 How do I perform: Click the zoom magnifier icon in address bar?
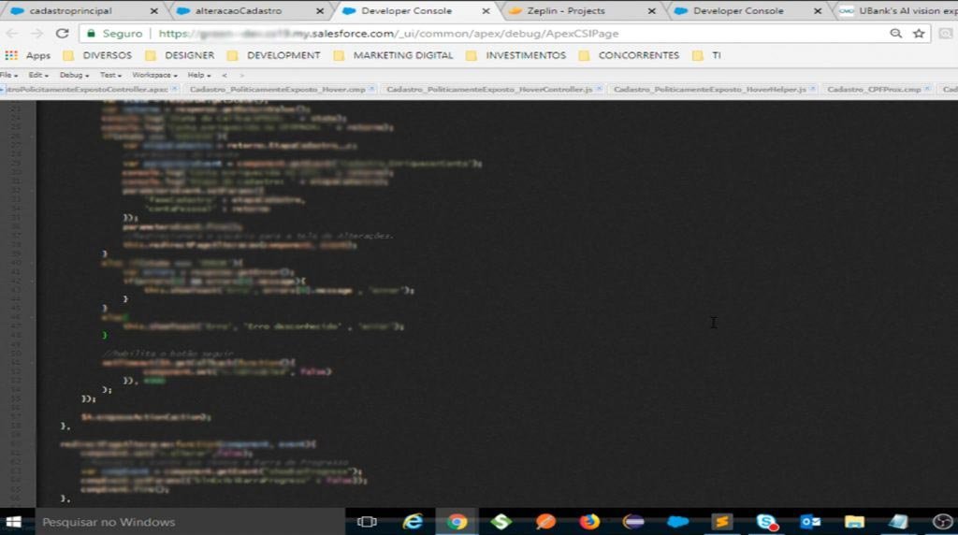coord(895,34)
